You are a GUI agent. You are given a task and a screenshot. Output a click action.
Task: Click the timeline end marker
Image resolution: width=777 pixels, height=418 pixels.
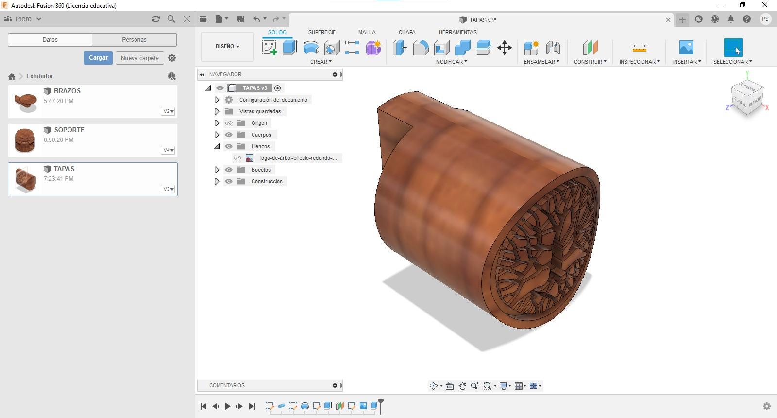[381, 405]
